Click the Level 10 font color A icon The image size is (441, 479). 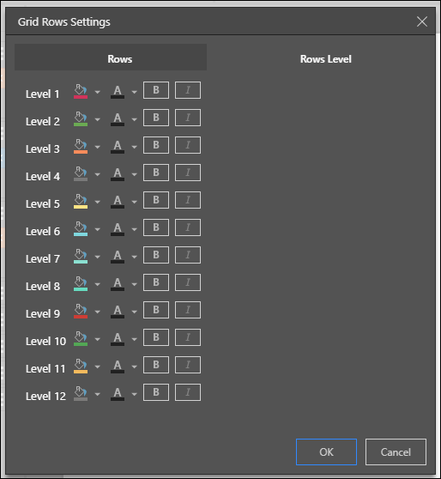[x=118, y=339]
